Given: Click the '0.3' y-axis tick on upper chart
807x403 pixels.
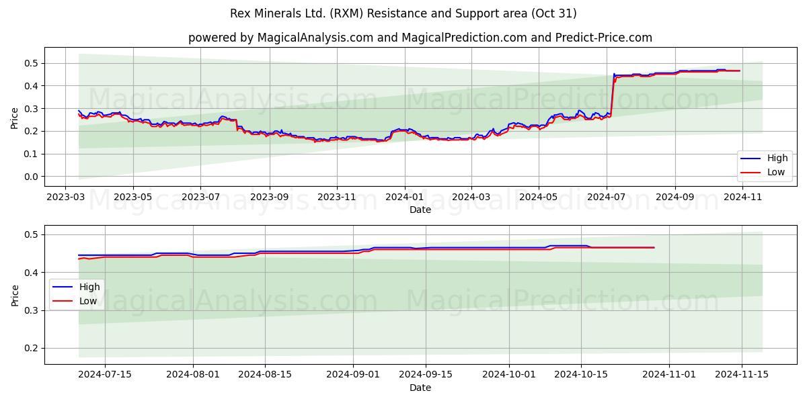Looking at the screenshot, I should [32, 108].
